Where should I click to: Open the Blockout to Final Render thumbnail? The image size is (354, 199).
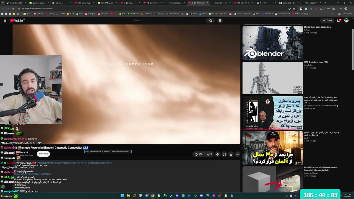pyautogui.click(x=273, y=179)
